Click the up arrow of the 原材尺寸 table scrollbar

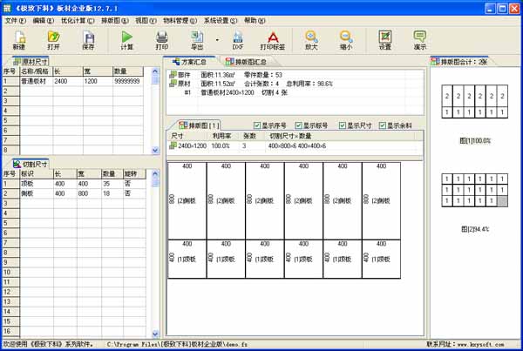[155, 71]
